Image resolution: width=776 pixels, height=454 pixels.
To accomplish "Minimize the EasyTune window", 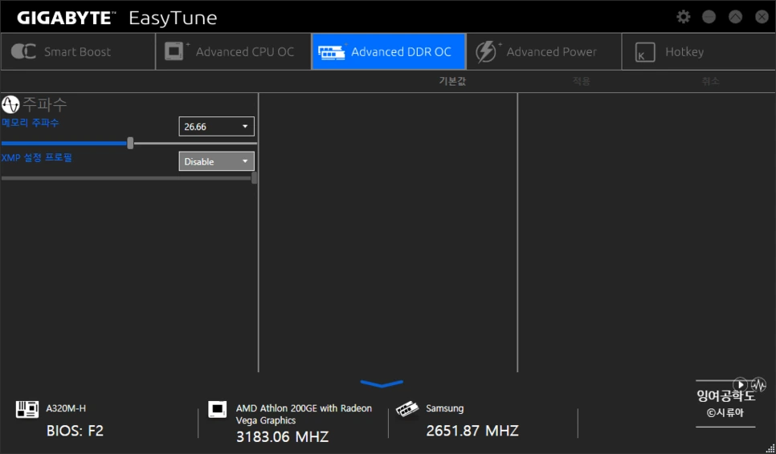I will (x=709, y=17).
